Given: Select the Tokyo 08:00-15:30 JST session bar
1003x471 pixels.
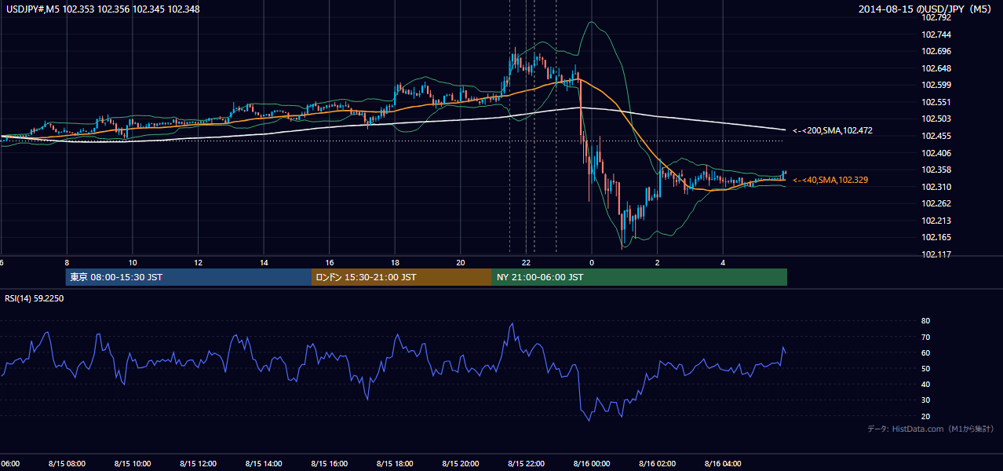Looking at the screenshot, I should (x=188, y=277).
